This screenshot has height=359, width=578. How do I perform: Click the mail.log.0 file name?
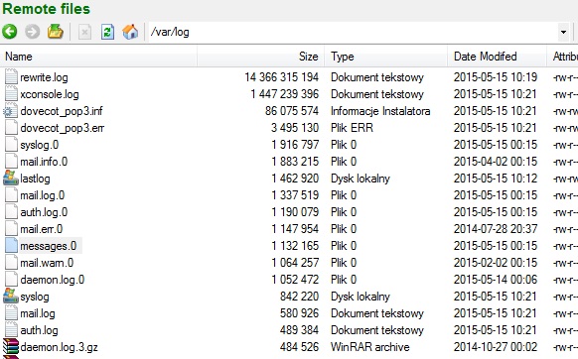[x=43, y=195]
